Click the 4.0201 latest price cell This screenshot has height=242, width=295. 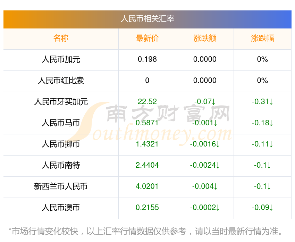147,186
